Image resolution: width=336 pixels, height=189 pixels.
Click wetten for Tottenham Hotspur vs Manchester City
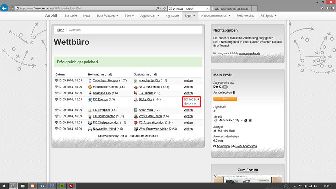click(188, 81)
